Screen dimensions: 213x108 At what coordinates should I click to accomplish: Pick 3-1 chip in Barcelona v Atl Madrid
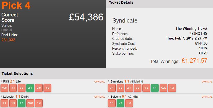point(112,88)
